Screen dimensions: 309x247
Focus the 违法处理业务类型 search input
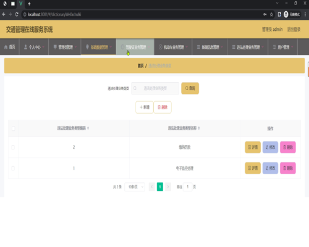click(155, 88)
